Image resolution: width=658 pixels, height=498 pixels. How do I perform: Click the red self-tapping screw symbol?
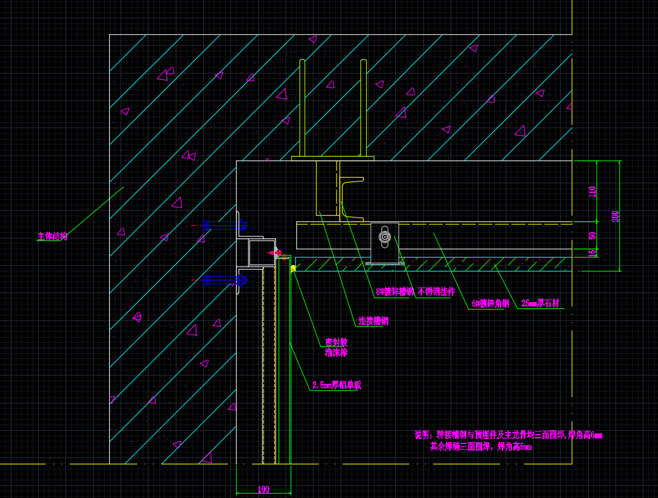277,252
